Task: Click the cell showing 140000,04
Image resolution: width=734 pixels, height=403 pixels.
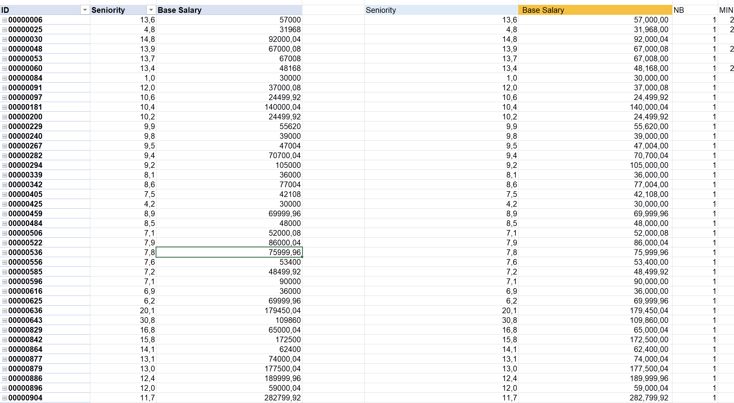Action: point(282,107)
